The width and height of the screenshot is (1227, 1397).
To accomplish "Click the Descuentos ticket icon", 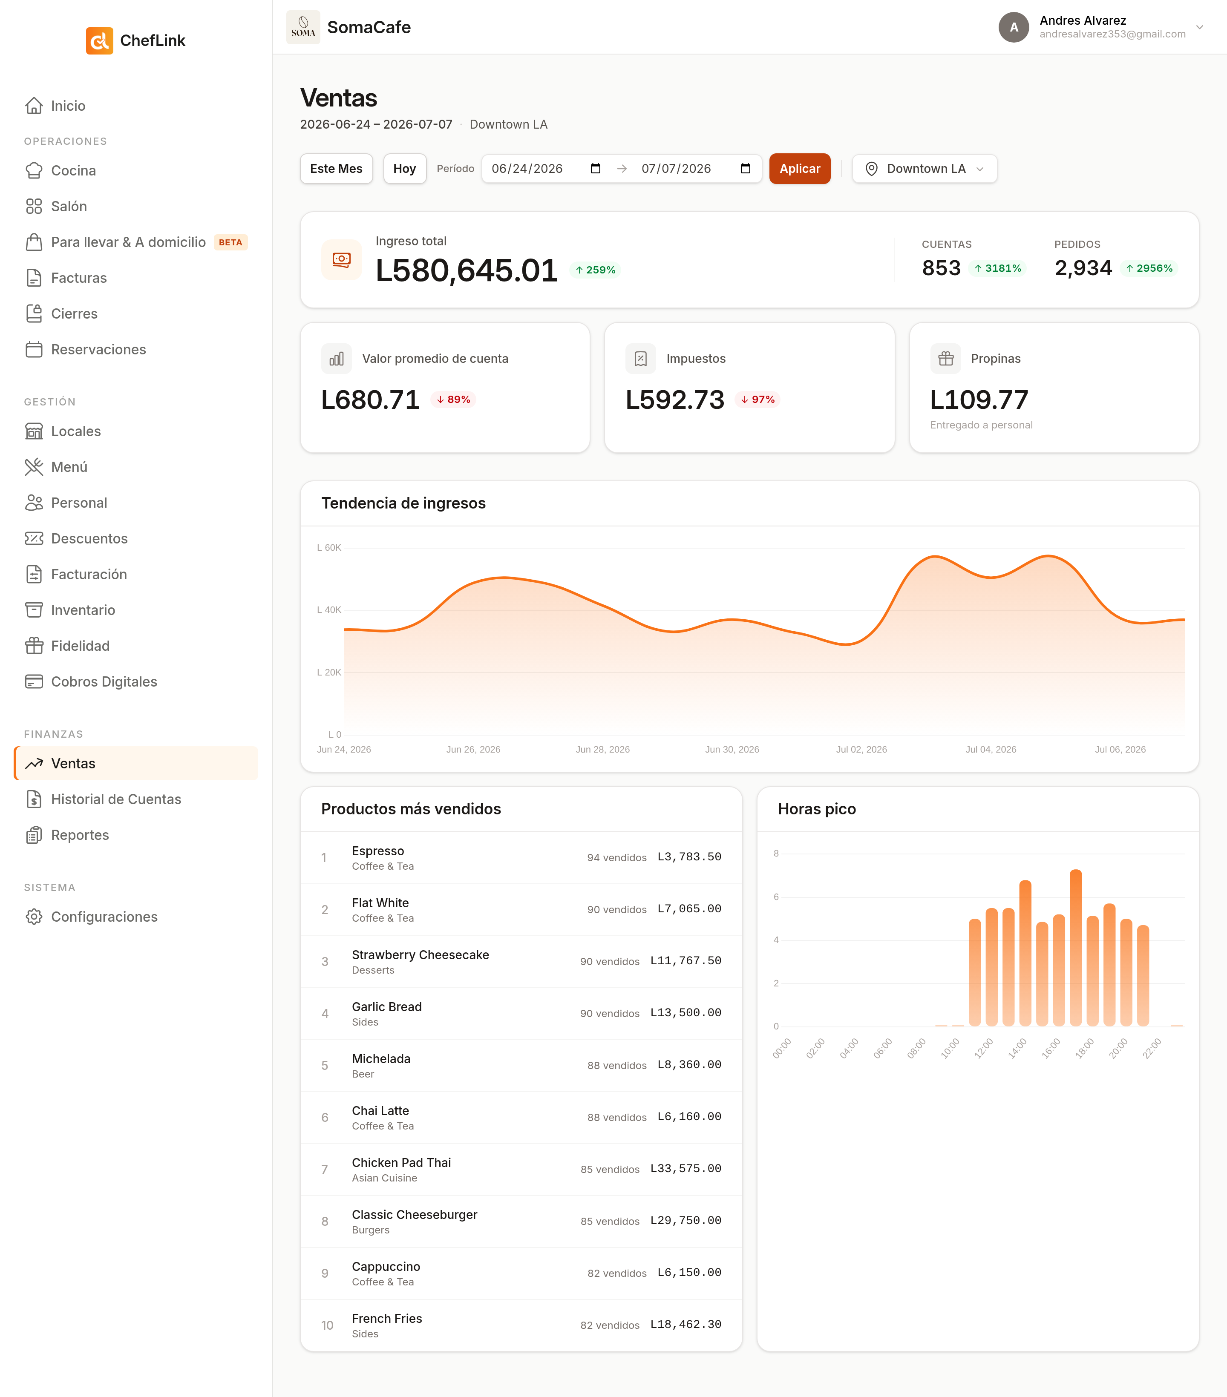I will (x=34, y=539).
